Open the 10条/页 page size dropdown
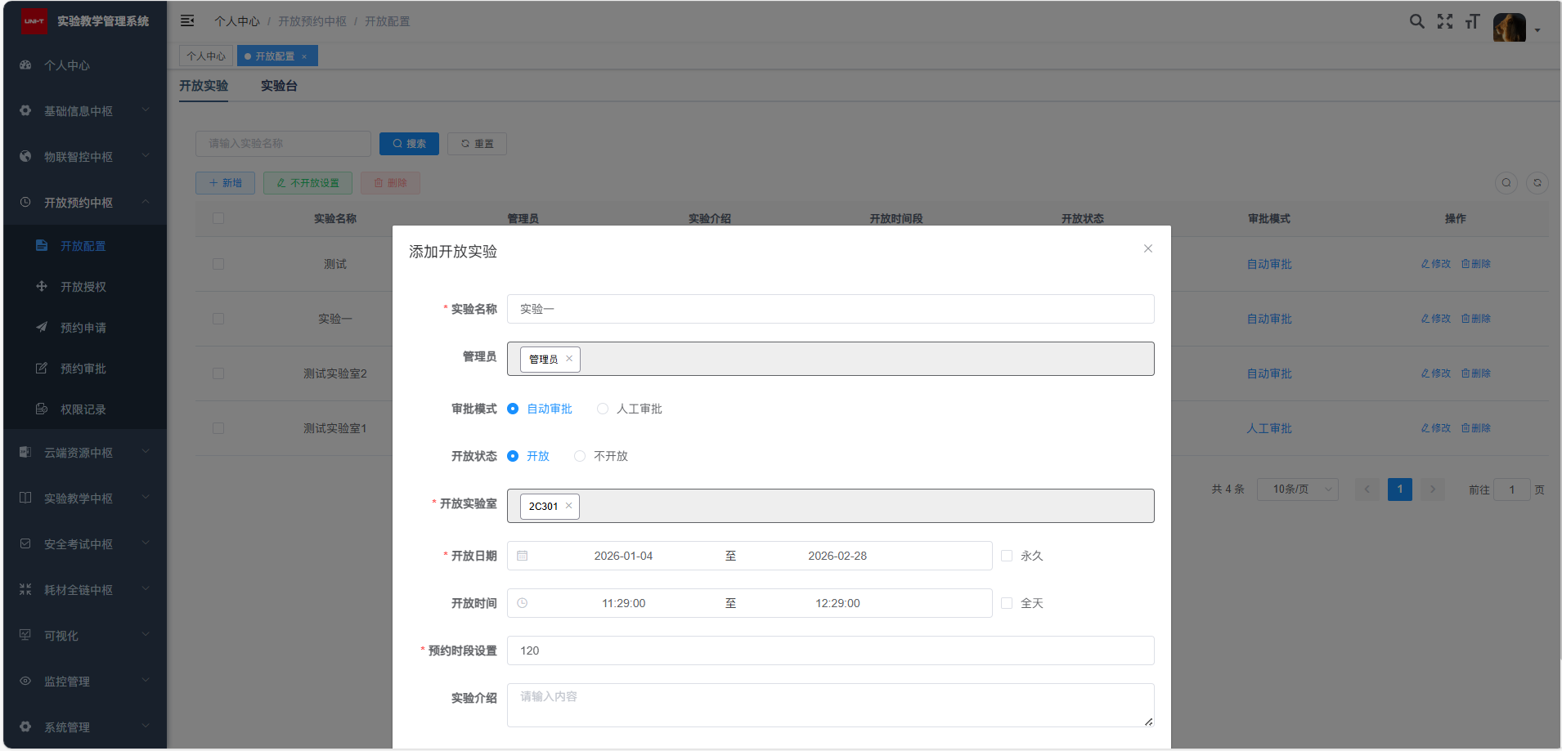This screenshot has height=751, width=1562. [1297, 489]
